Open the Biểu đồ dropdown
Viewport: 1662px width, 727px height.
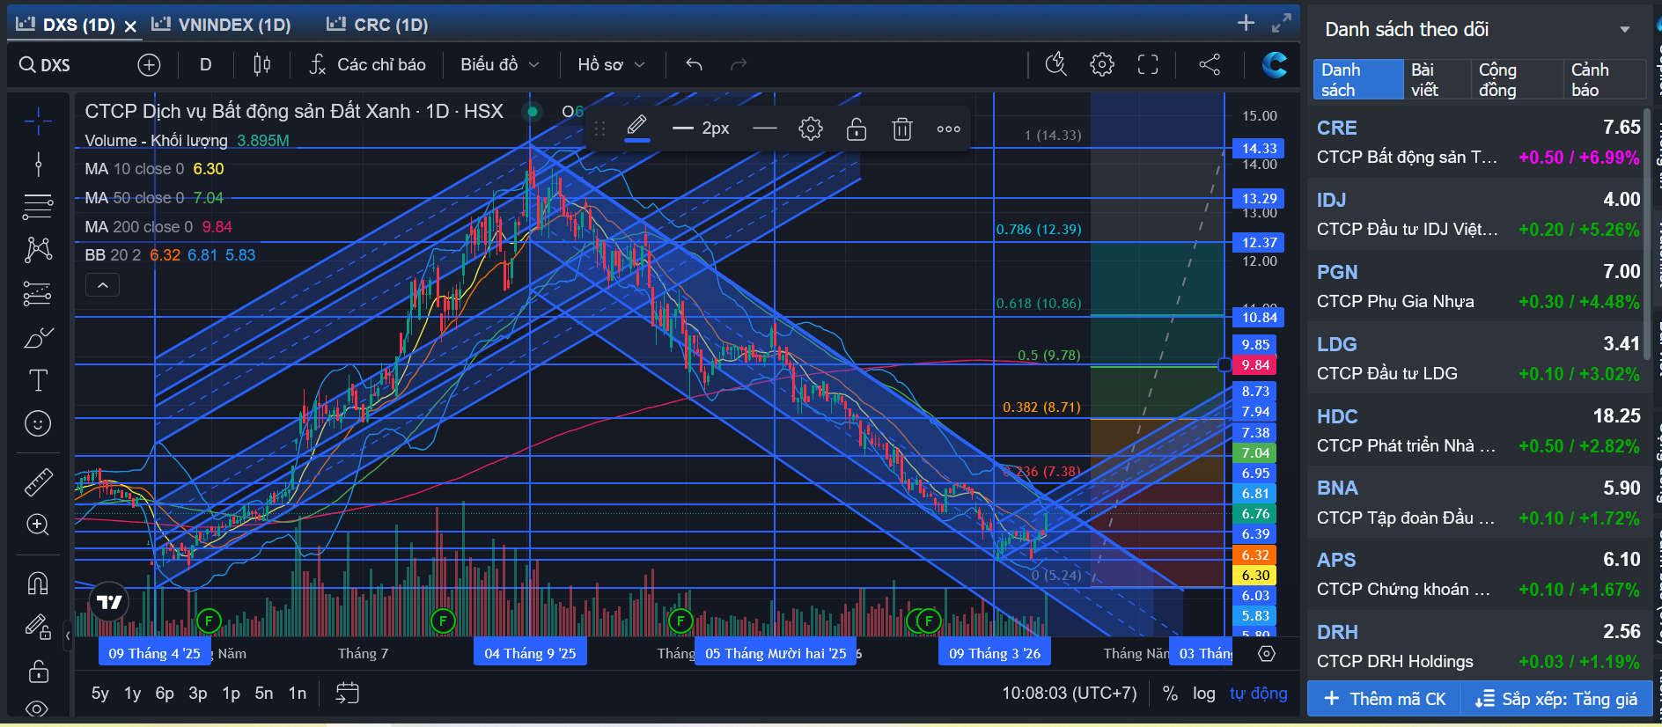coord(499,64)
